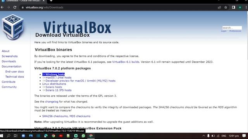The height and width of the screenshot is (139, 248).
Task: Open WhatsApp on the taskbar
Action: (x=83, y=136)
